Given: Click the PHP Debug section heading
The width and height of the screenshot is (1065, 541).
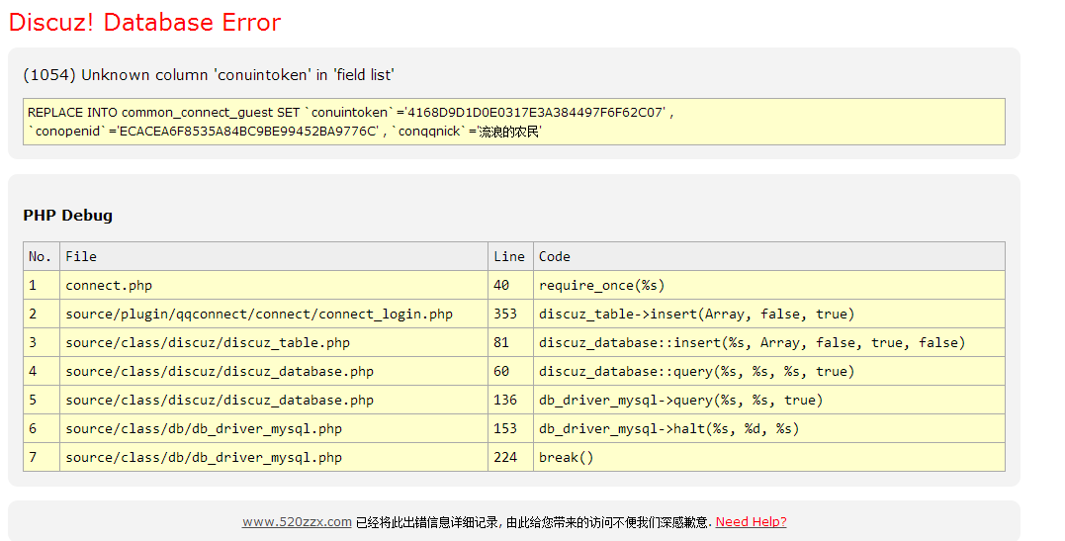Looking at the screenshot, I should [67, 216].
